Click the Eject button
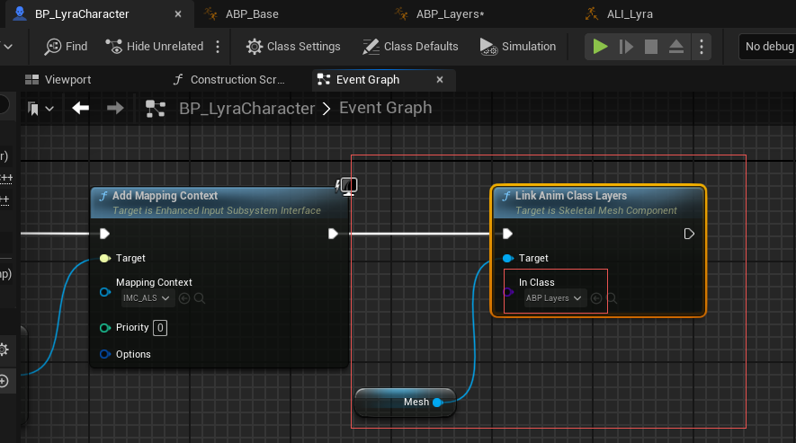This screenshot has height=443, width=796. 676,47
